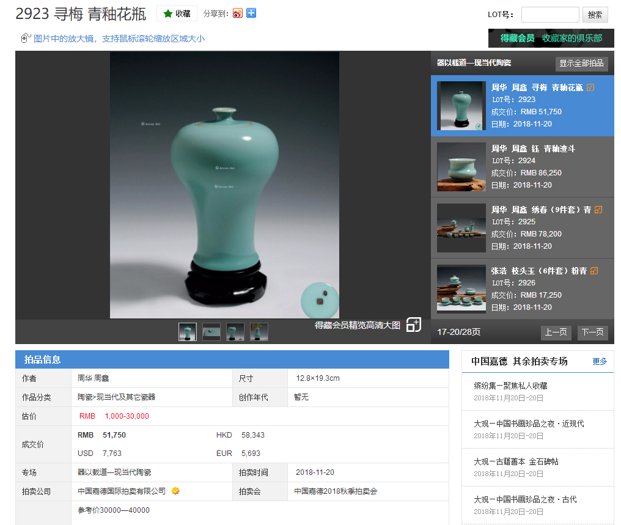
Task: Select the second thumbnail below main image
Action: coord(211,332)
